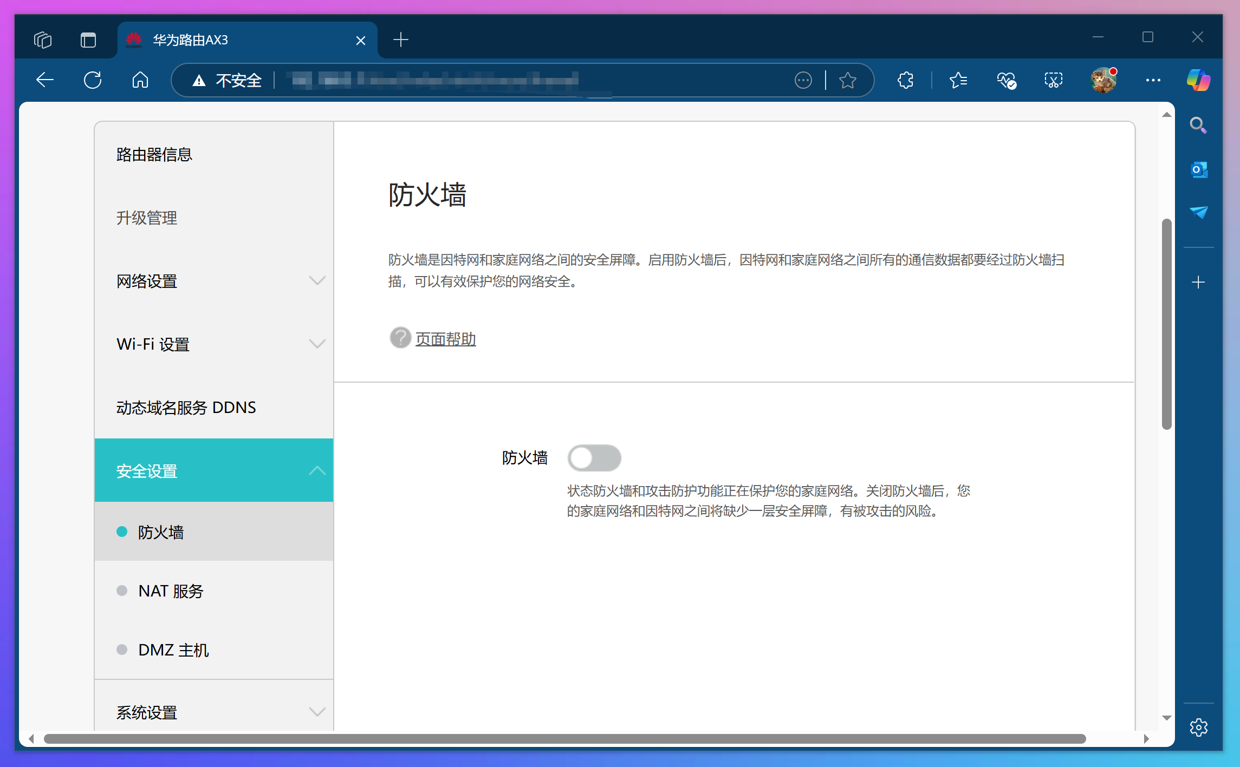
Task: Toggle the 防火墙 firewall switch on
Action: tap(594, 457)
